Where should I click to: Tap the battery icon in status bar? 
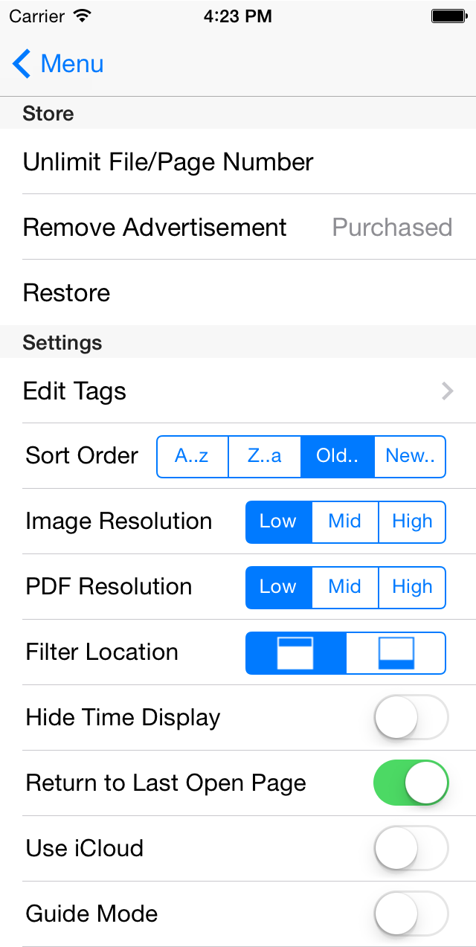coord(448,16)
